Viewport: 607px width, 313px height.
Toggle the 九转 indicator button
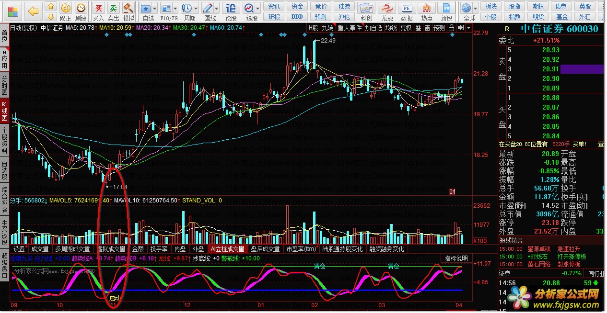(328, 28)
